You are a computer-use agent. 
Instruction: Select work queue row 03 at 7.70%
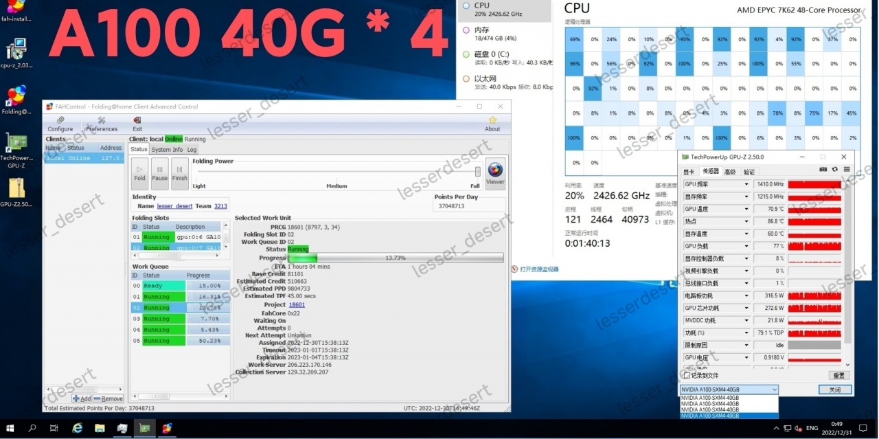(180, 319)
